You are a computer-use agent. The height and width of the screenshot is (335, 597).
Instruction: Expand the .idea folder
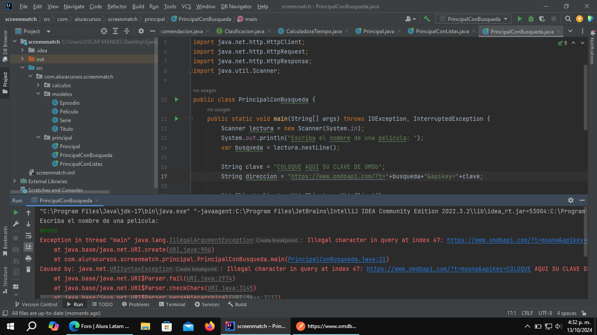coord(22,50)
